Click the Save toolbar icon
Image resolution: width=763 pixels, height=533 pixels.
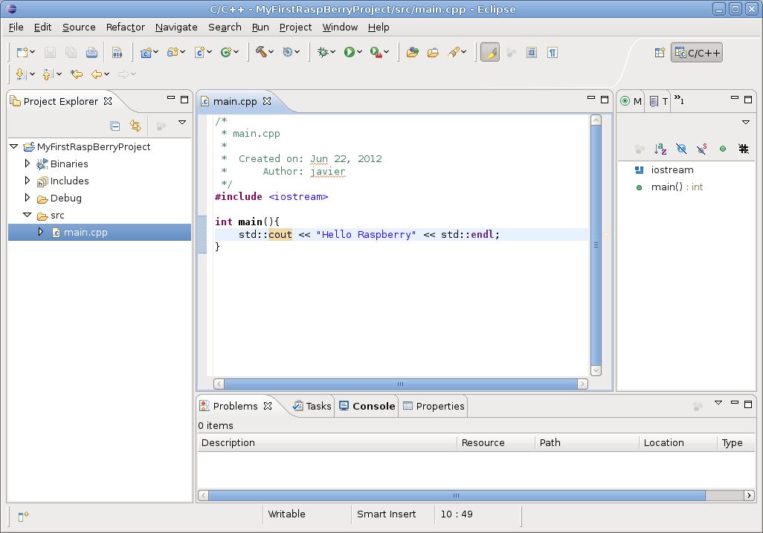coord(50,53)
